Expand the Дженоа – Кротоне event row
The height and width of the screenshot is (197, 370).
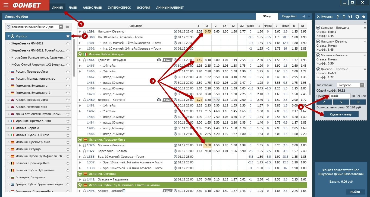[80, 100]
